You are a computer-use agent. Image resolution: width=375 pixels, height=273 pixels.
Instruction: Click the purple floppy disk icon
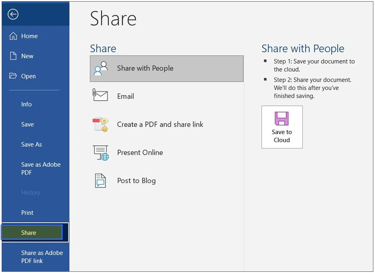tap(282, 119)
